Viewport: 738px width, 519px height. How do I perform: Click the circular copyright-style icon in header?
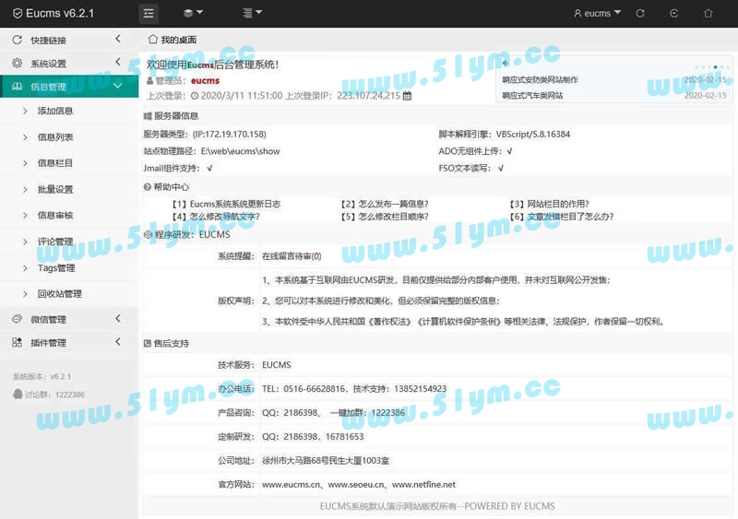[674, 13]
